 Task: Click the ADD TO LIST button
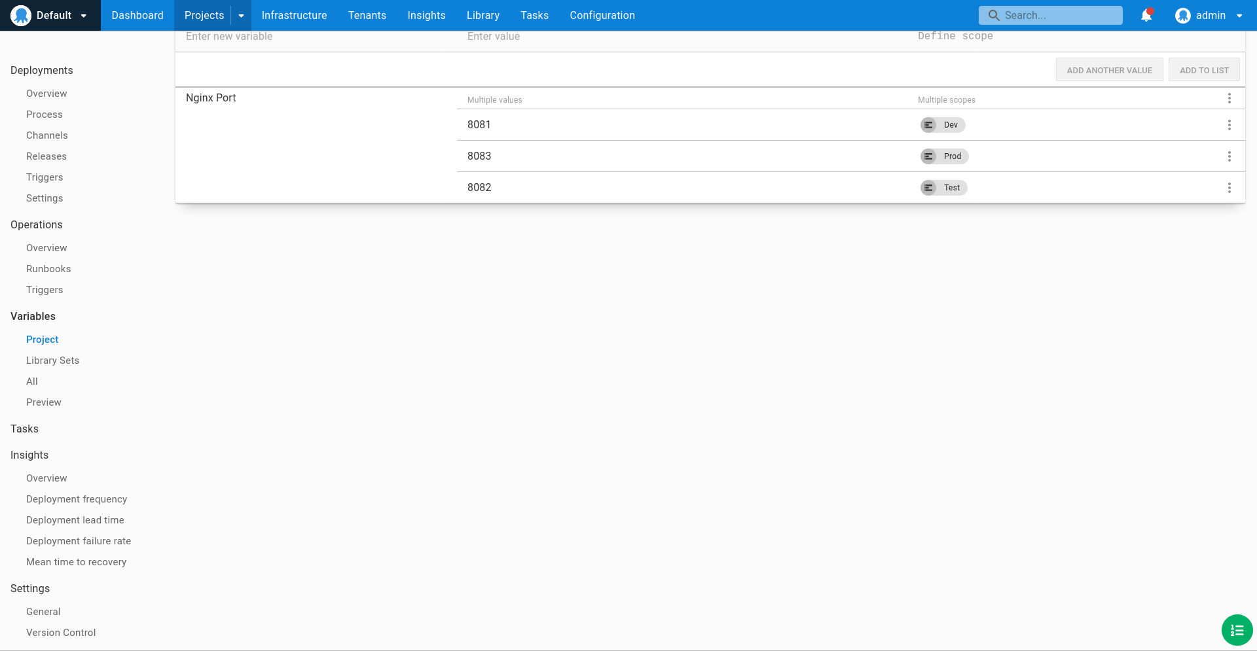(x=1204, y=70)
